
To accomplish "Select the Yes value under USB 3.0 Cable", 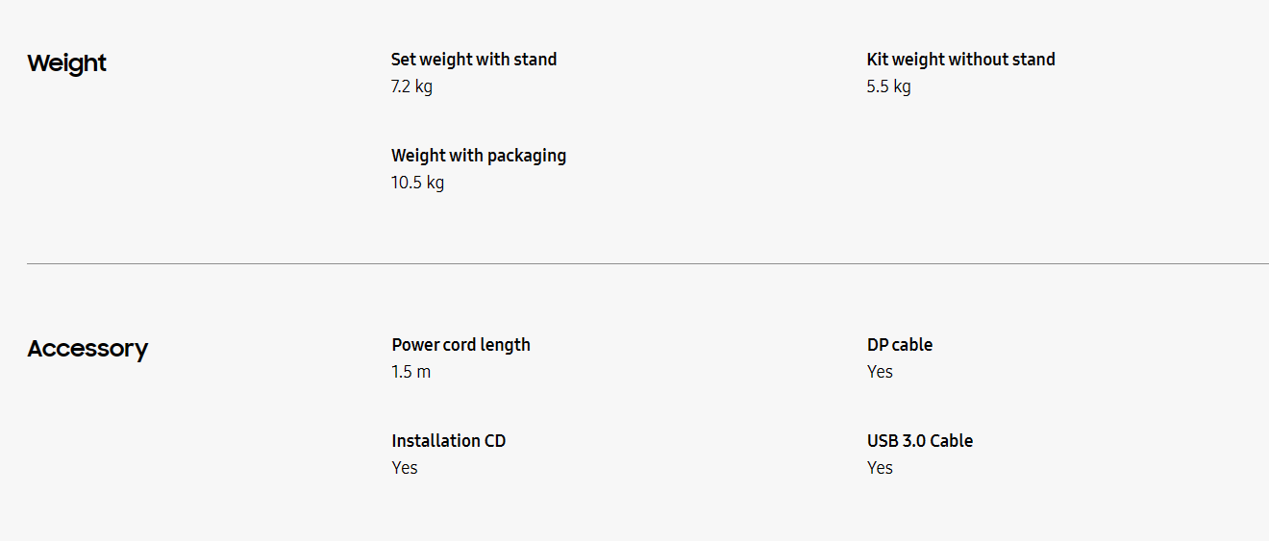I will [880, 468].
